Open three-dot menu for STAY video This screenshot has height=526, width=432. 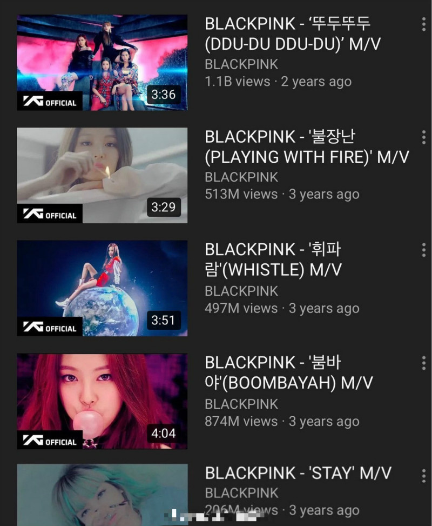click(424, 476)
